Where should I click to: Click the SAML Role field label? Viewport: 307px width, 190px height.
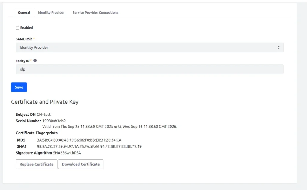pyautogui.click(x=24, y=39)
